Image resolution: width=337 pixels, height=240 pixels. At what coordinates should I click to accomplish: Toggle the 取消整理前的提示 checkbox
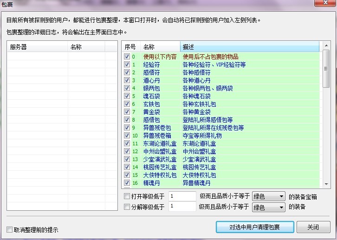(10, 230)
